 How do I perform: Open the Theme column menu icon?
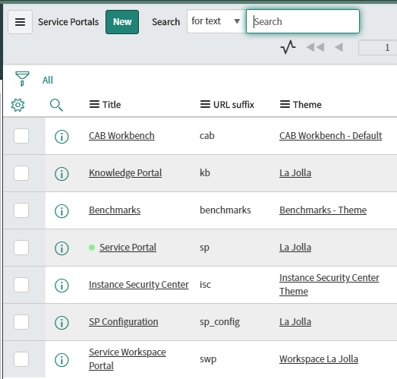point(285,104)
